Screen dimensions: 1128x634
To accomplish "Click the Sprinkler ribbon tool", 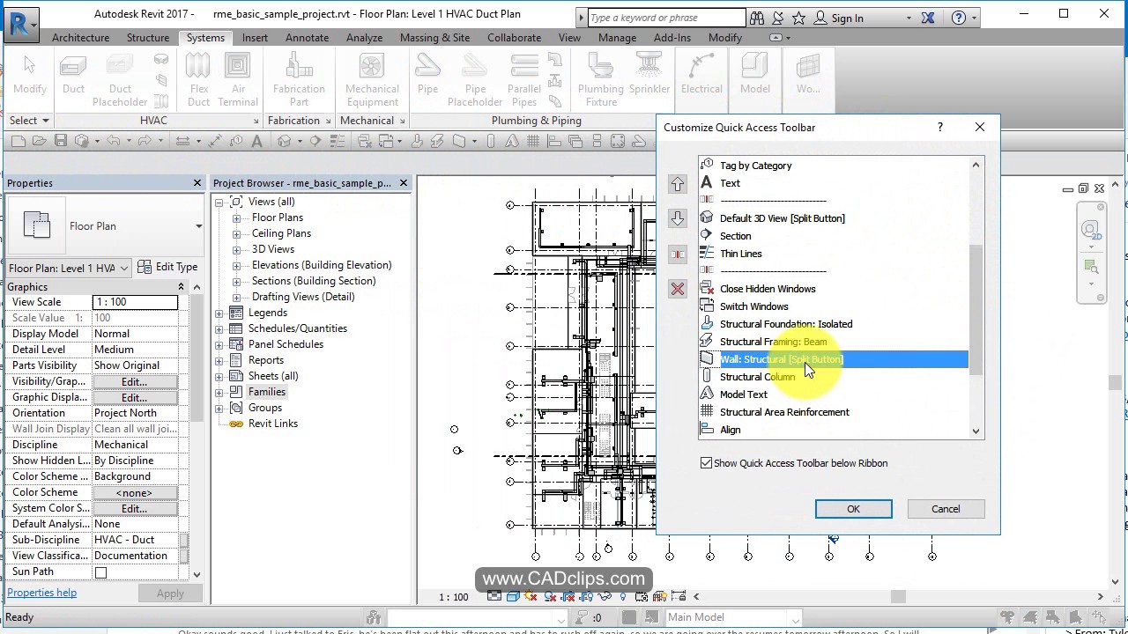I will pos(649,76).
